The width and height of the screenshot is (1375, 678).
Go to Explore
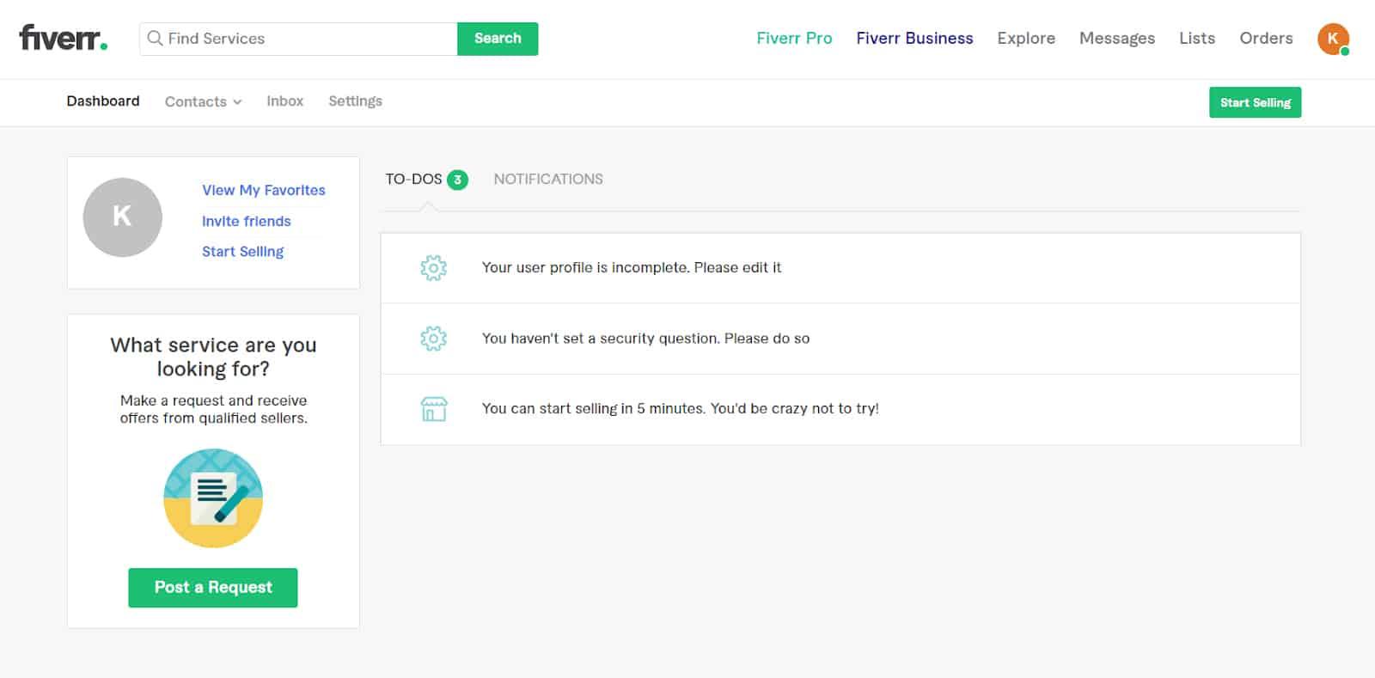pos(1026,39)
